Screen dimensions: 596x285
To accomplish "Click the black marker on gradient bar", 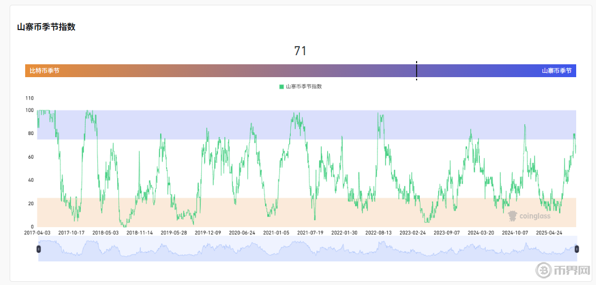I will [417, 71].
